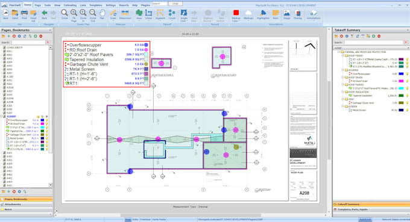Open the Estimating ribbon tab

point(70,5)
